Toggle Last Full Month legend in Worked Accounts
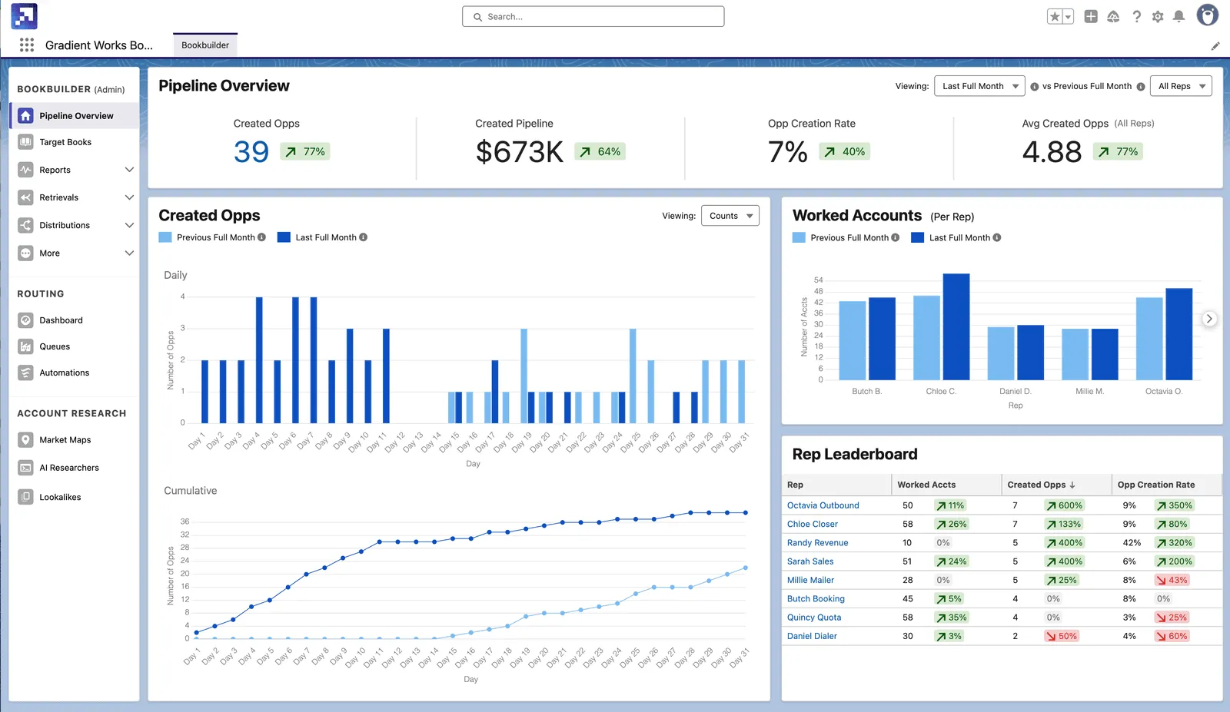The height and width of the screenshot is (712, 1230). point(956,237)
